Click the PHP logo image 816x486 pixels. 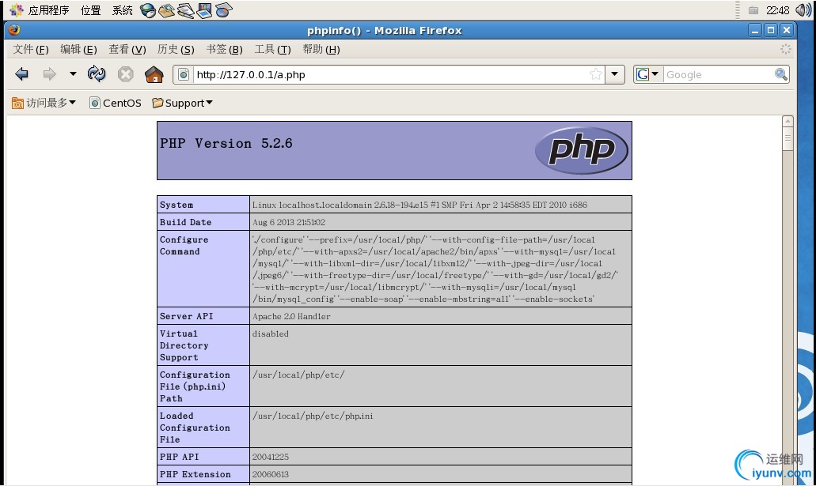581,151
